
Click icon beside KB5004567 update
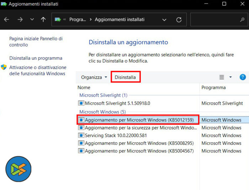[x=81, y=151]
